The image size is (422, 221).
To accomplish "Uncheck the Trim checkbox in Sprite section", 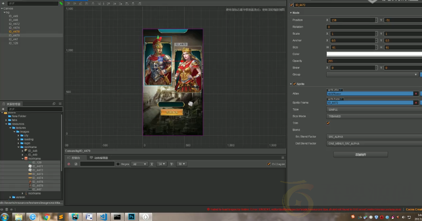I will point(328,123).
